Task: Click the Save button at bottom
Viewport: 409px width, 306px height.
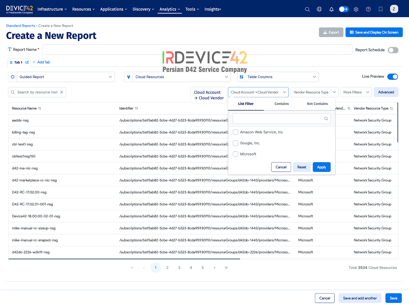Action: (393, 298)
